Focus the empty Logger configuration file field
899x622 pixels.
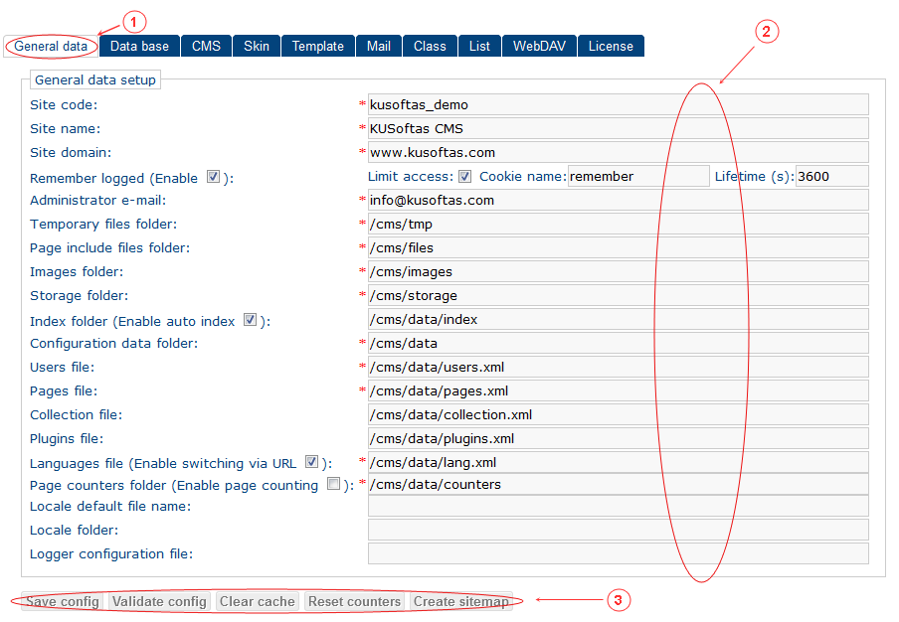tap(619, 553)
